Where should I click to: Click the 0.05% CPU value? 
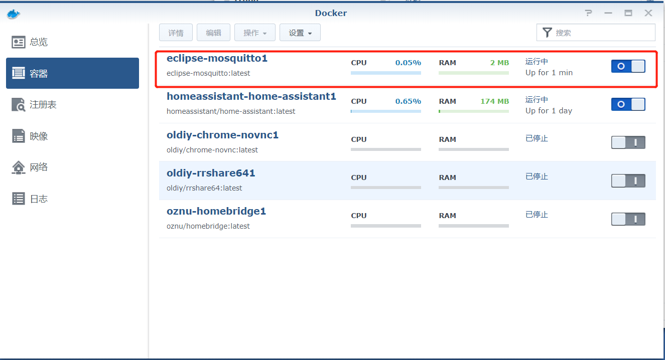[408, 63]
